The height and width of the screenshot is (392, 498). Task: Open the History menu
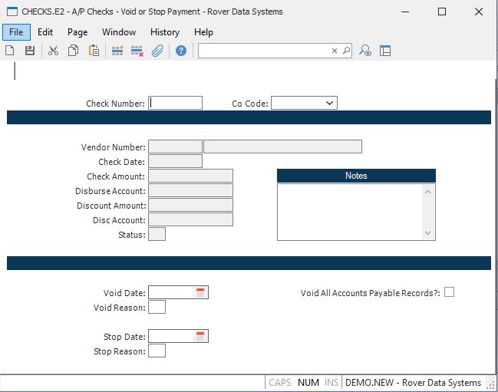(164, 32)
